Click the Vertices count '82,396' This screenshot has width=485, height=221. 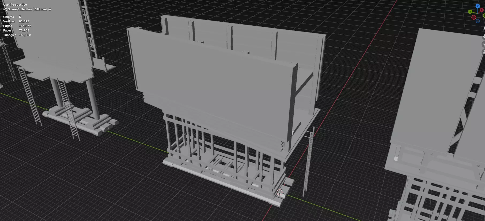[x=24, y=21]
